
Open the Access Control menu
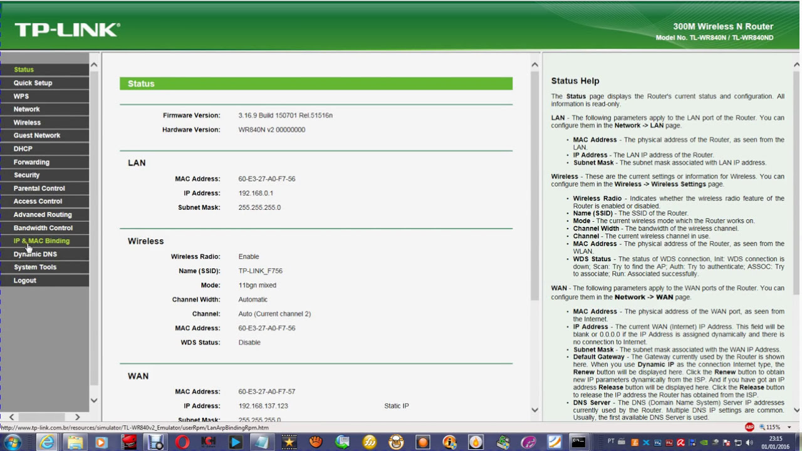(38, 201)
